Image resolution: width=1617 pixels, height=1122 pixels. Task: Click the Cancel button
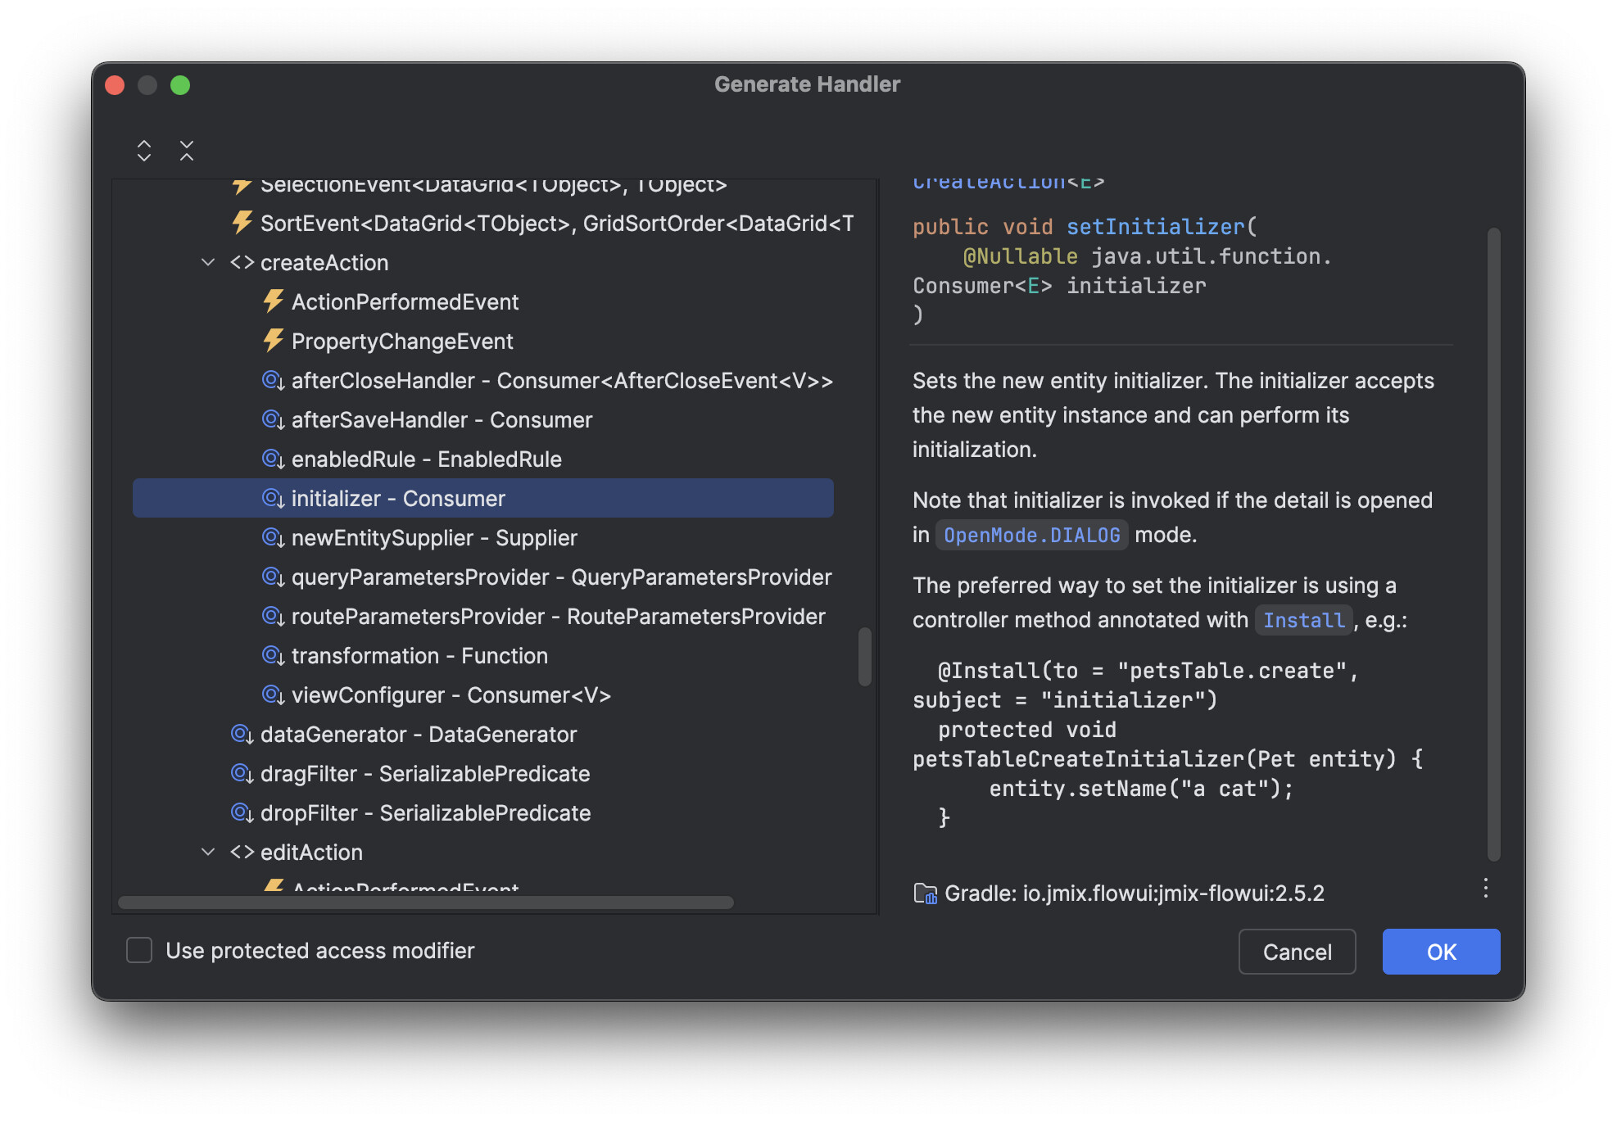(x=1297, y=952)
